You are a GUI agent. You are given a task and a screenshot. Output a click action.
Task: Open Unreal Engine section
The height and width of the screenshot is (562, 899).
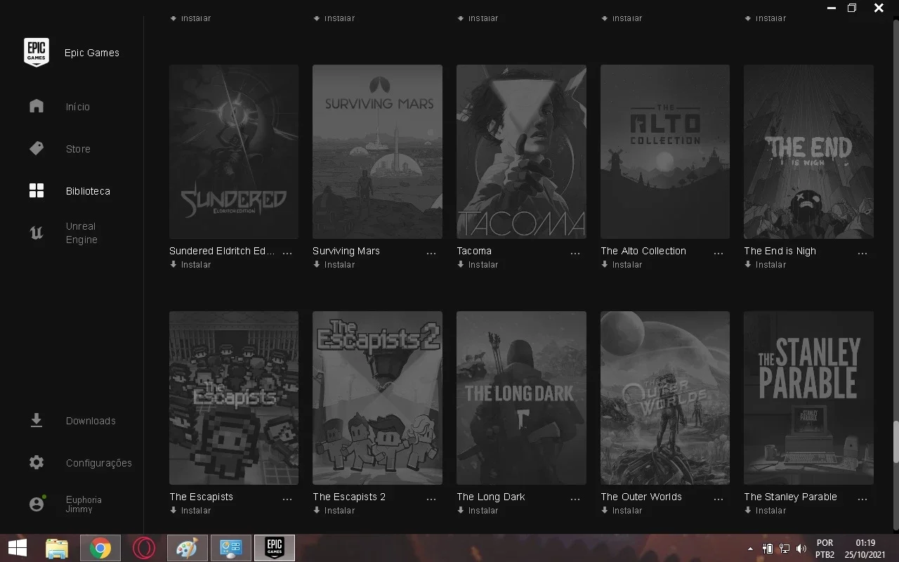click(x=81, y=233)
